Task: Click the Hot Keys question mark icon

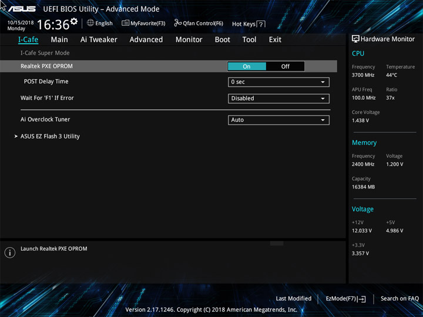Action: coord(261,24)
